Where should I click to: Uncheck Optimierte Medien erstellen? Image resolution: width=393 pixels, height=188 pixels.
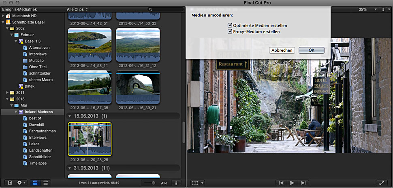click(230, 25)
